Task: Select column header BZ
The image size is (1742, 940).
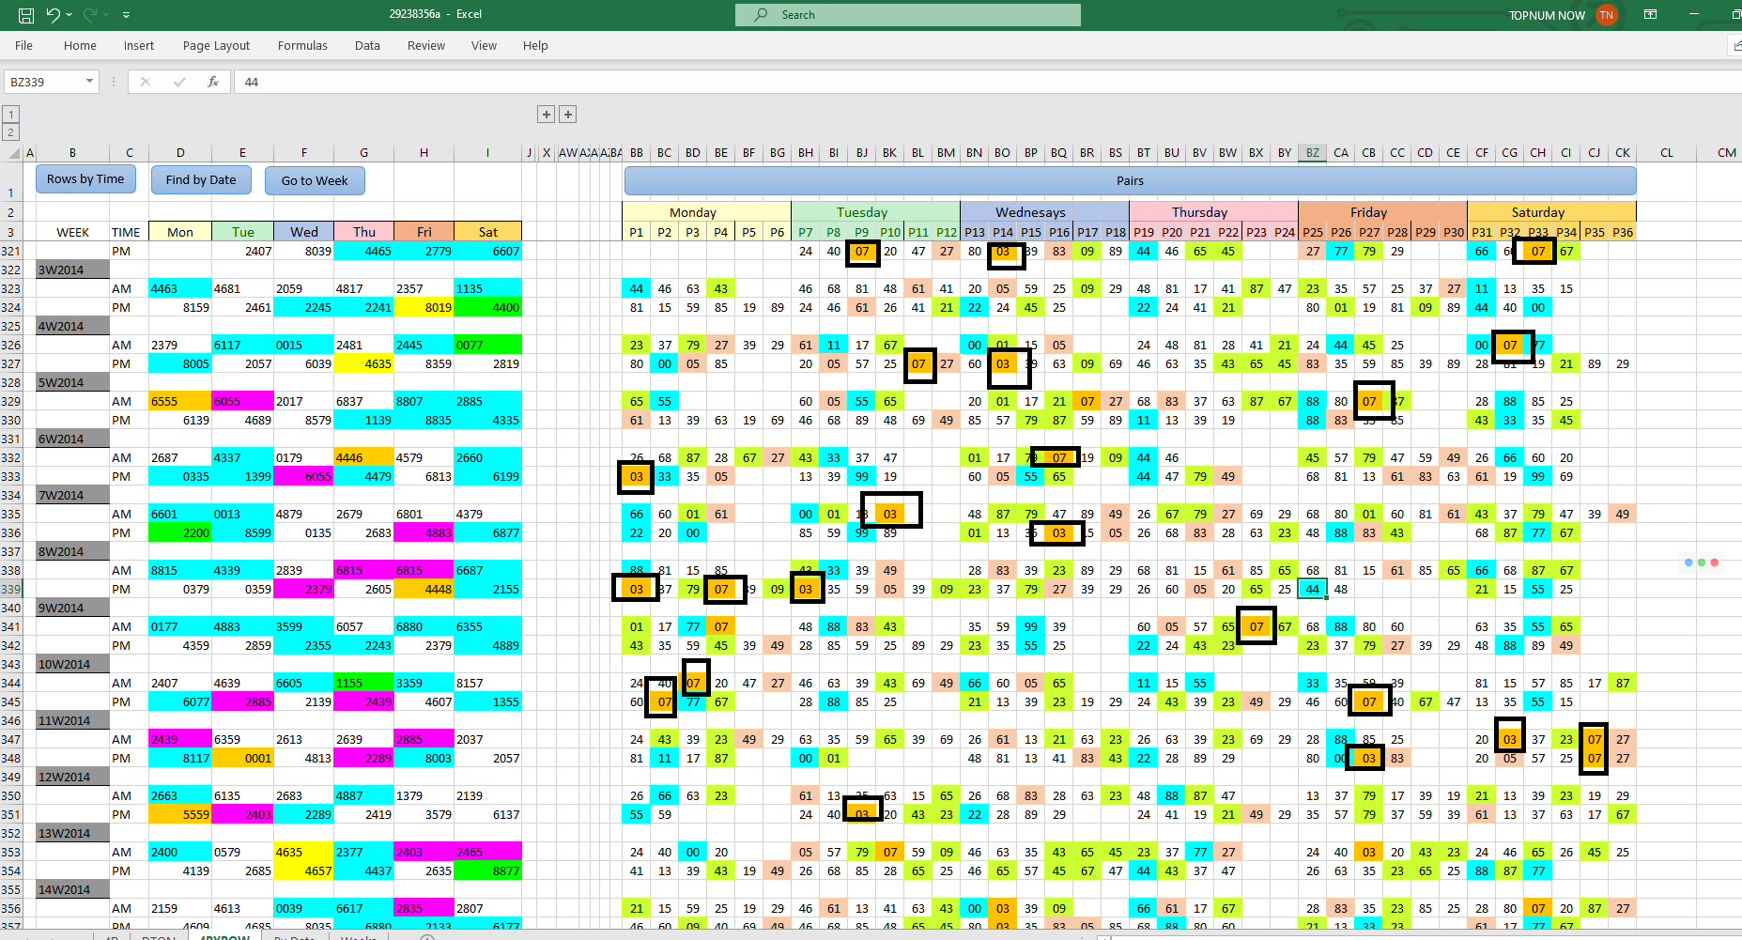Action: [1312, 153]
